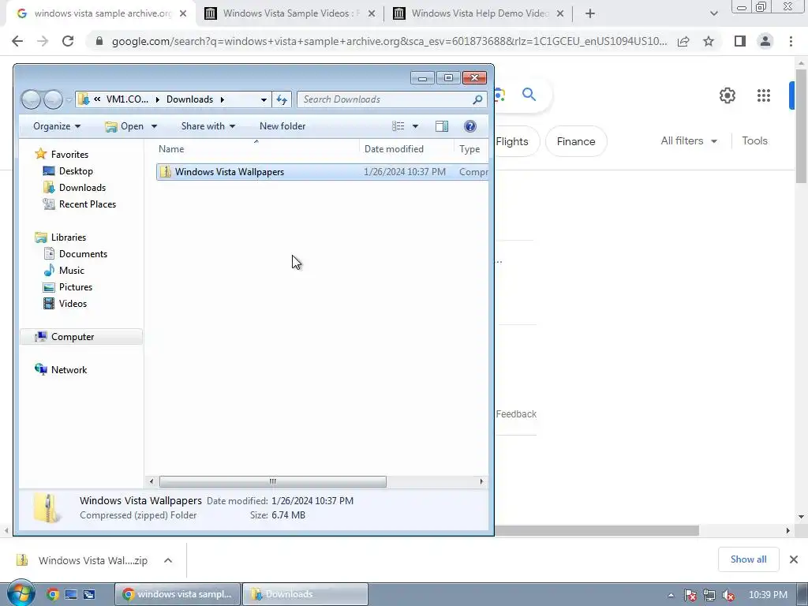Click the New folder button
The image size is (808, 606).
(x=282, y=126)
